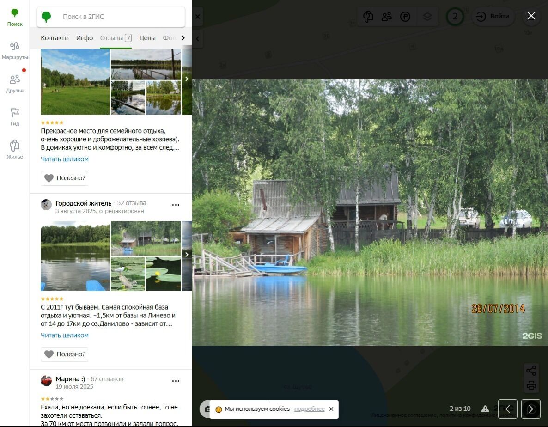Toggle Полезно on Городской житель review

(x=64, y=354)
